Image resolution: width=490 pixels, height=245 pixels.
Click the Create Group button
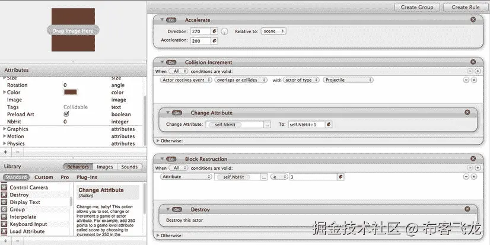417,7
